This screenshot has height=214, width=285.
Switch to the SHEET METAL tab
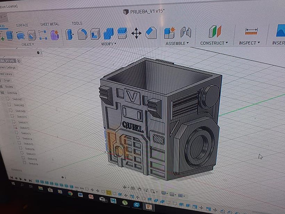[50, 24]
